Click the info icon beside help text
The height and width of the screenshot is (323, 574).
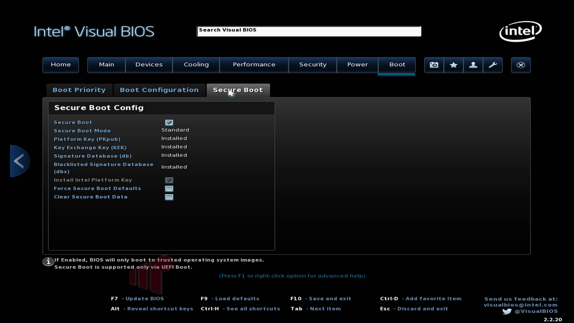[48, 262]
